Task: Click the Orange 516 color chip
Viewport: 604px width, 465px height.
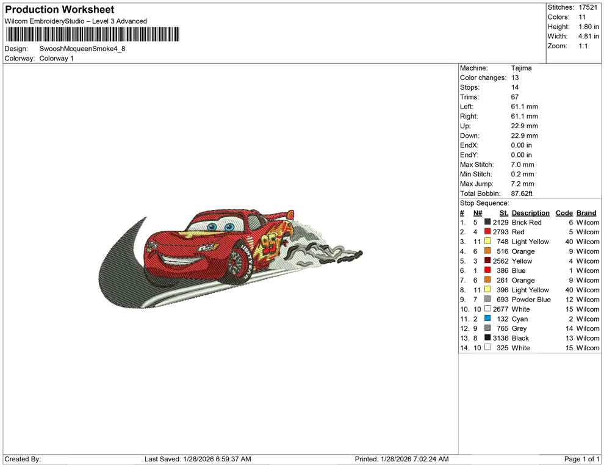Action: coord(487,251)
